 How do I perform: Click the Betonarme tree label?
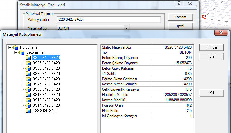[35, 52]
